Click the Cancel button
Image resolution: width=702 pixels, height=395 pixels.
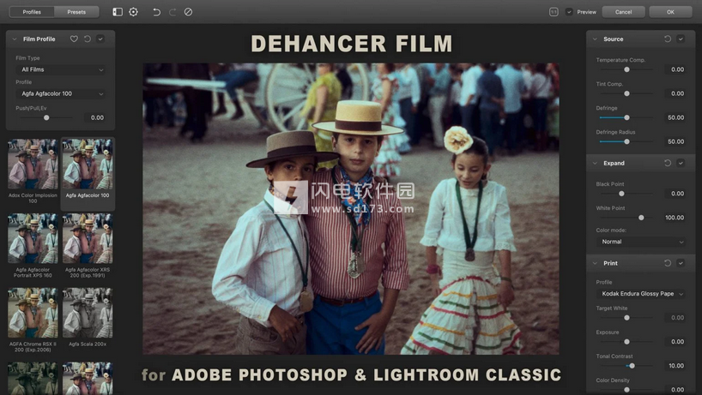pyautogui.click(x=623, y=12)
